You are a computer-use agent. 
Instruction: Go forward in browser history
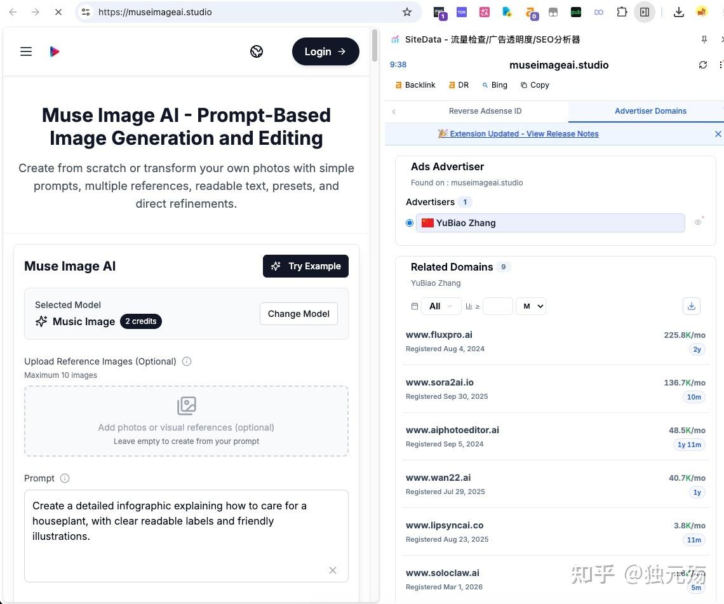[x=36, y=12]
